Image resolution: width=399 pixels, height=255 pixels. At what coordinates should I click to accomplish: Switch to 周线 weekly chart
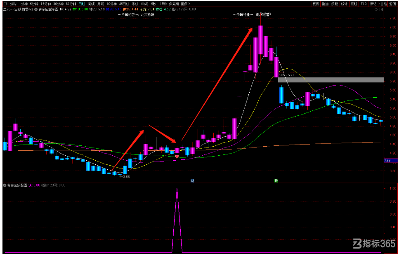pos(91,4)
